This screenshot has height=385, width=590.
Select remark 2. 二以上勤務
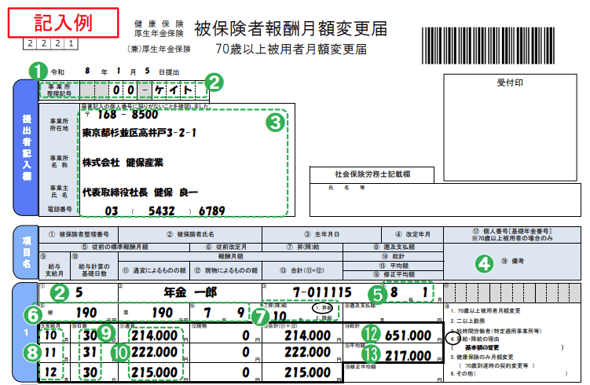tap(467, 321)
